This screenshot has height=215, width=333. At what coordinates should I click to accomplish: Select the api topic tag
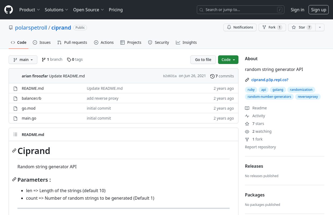[x=264, y=90]
